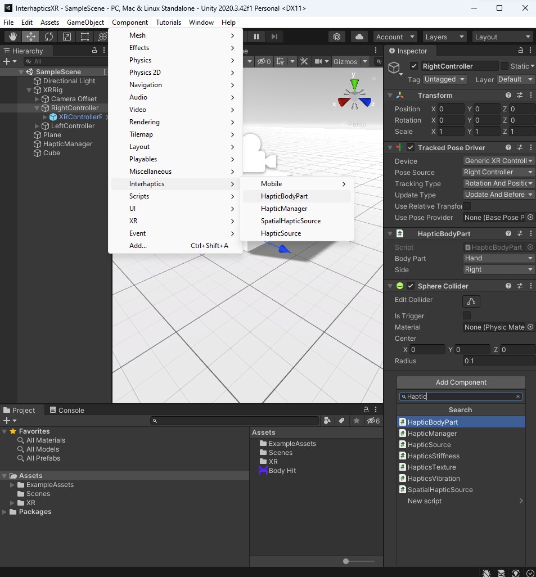Click the scene camera settings icon
Viewport: 536px width, 577px height.
(x=318, y=61)
